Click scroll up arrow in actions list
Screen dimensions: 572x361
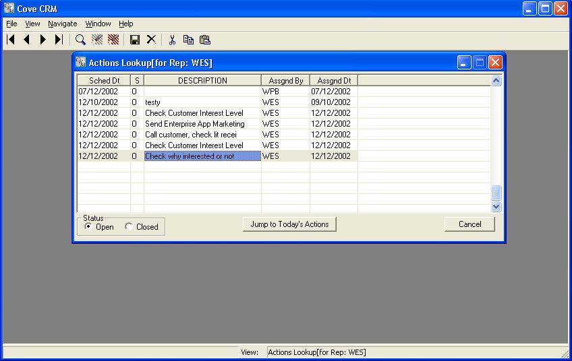[496, 81]
